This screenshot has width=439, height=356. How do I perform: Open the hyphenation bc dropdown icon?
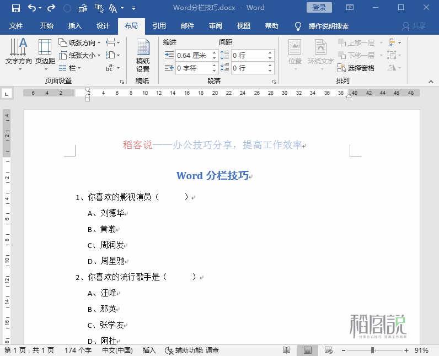[113, 68]
